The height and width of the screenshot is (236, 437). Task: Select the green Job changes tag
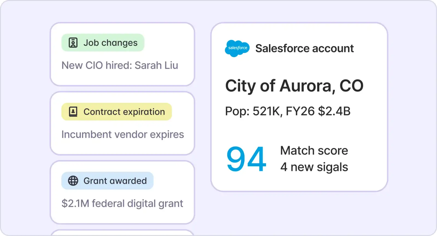click(x=103, y=43)
